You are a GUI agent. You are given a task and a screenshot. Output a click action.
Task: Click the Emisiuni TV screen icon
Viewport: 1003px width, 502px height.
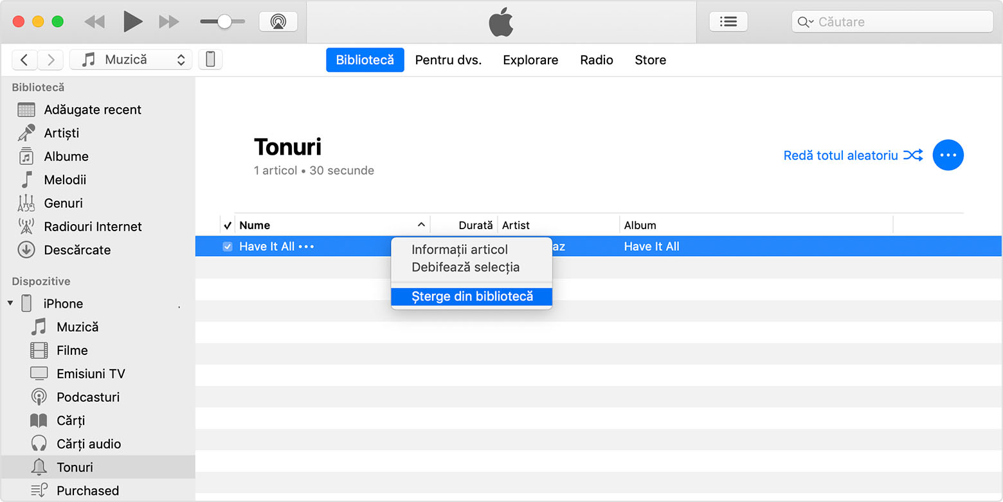click(x=39, y=374)
